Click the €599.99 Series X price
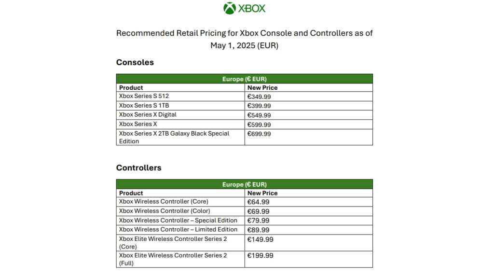The image size is (494, 278). coord(259,125)
